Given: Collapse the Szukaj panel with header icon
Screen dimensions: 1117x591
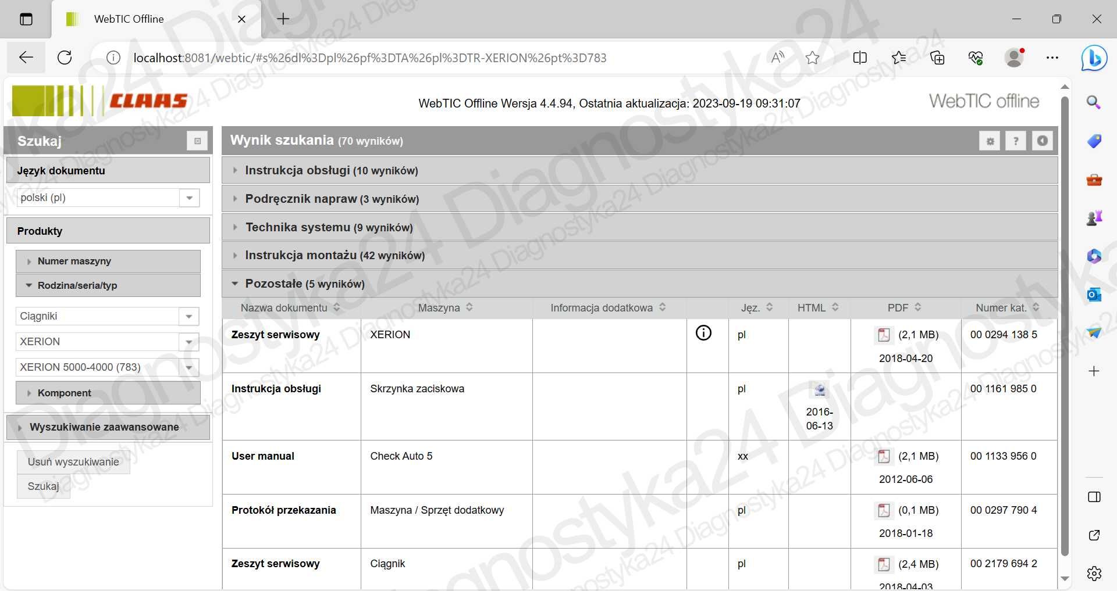Looking at the screenshot, I should [197, 141].
